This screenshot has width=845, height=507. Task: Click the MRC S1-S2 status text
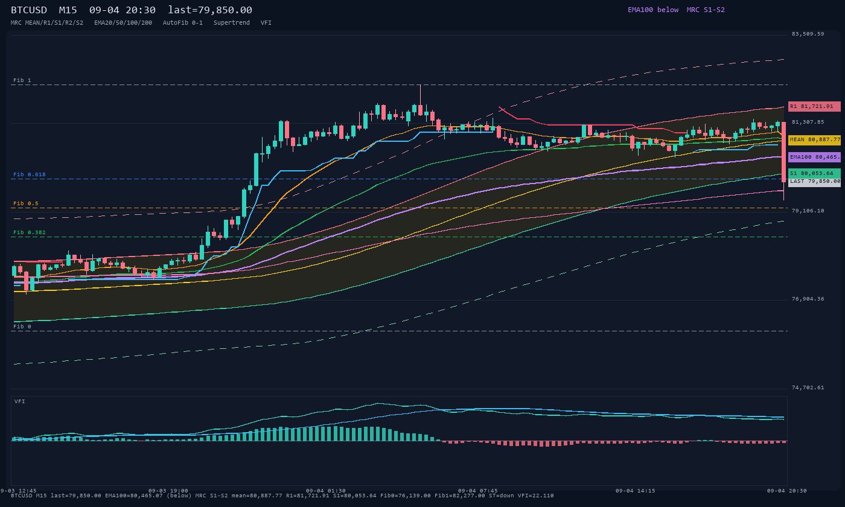coord(706,10)
